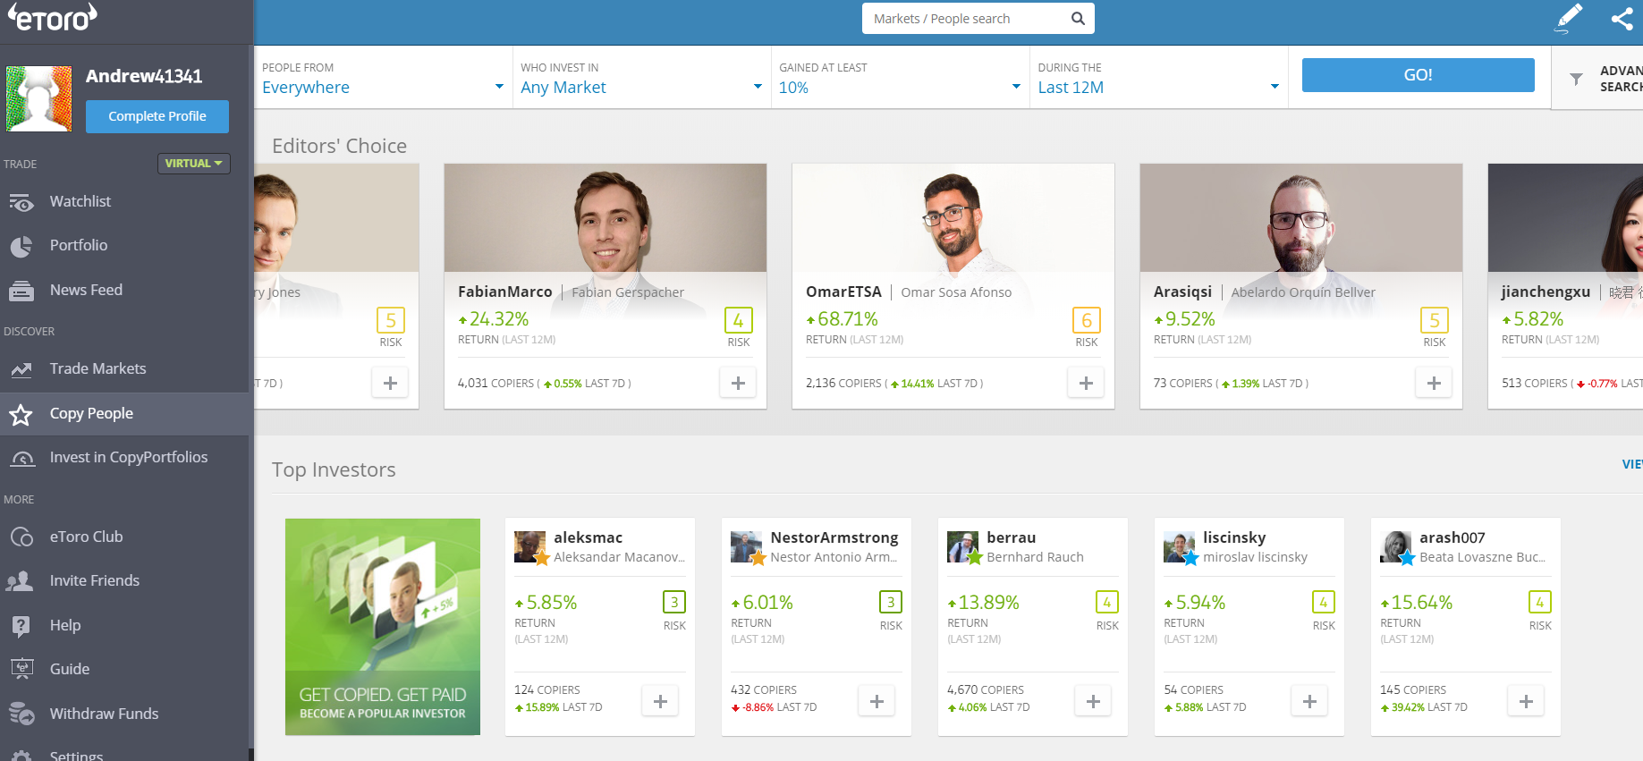The image size is (1643, 761).
Task: Click Andrew41341 profile avatar
Action: click(x=38, y=99)
